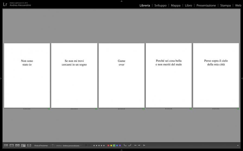This screenshot has width=243, height=151.
Task: Open People face view
Action: (29, 145)
